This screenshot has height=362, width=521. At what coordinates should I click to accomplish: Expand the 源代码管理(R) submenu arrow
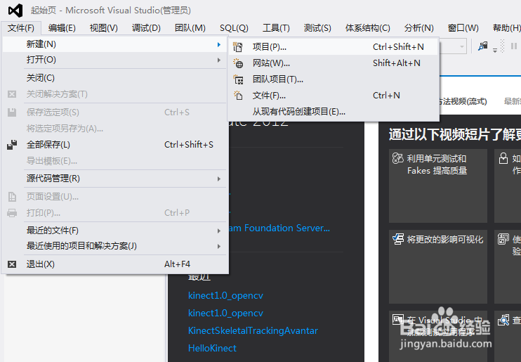218,179
